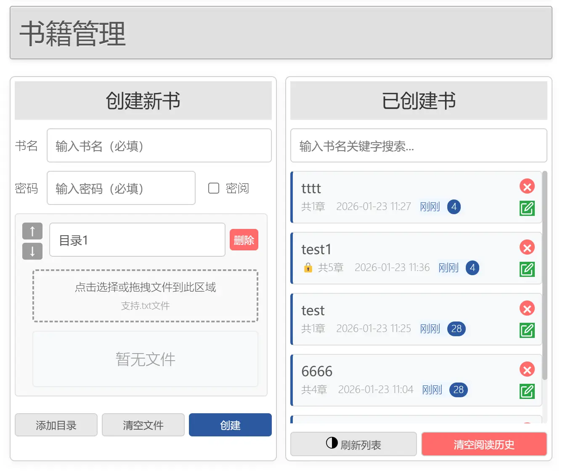568x473 pixels.
Task: Edit the book test using green pencil icon
Action: [x=527, y=330]
